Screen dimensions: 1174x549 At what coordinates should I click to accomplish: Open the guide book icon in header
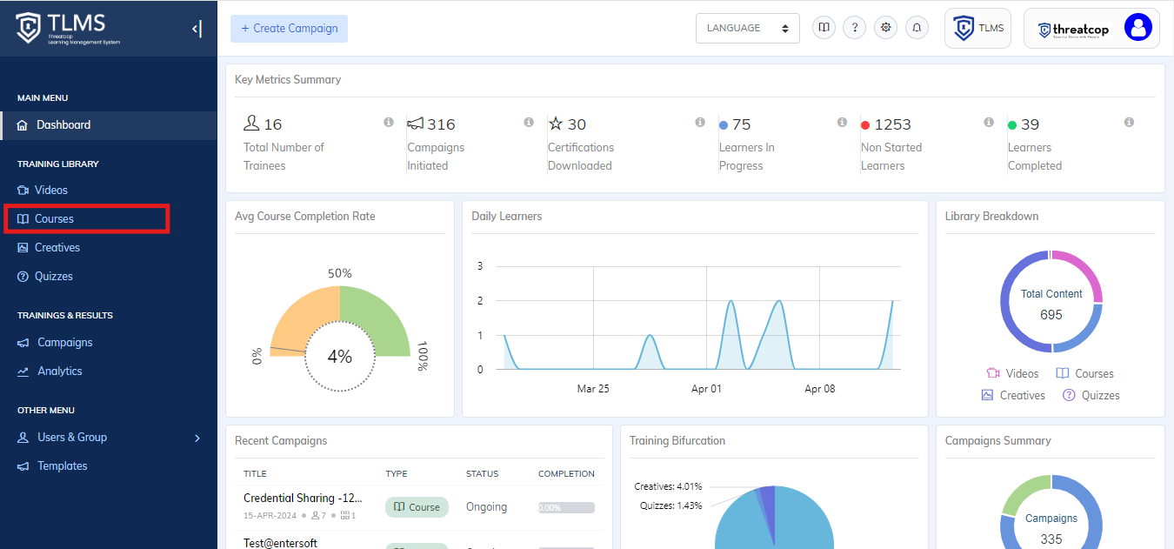(x=824, y=28)
